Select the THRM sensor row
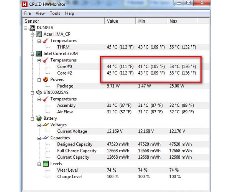Viewport: 230px width, 192px height. point(133,47)
